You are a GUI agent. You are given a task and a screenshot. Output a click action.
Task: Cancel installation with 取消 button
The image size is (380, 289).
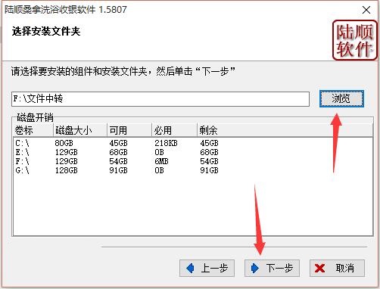pyautogui.click(x=337, y=268)
